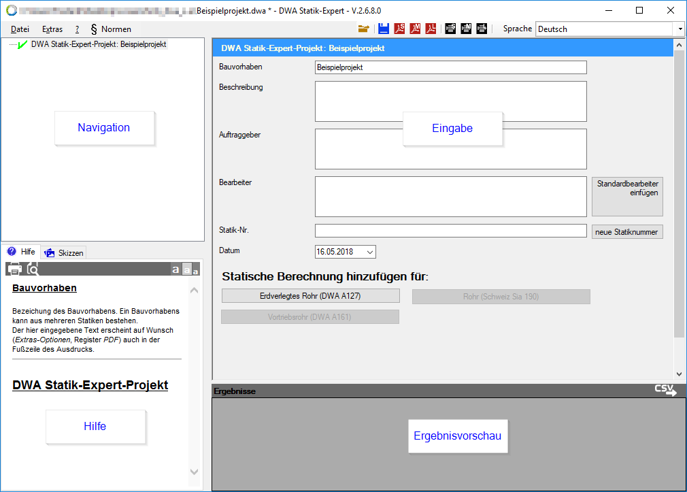The height and width of the screenshot is (492, 687).
Task: Open the Sprache language dropdown
Action: 680,29
